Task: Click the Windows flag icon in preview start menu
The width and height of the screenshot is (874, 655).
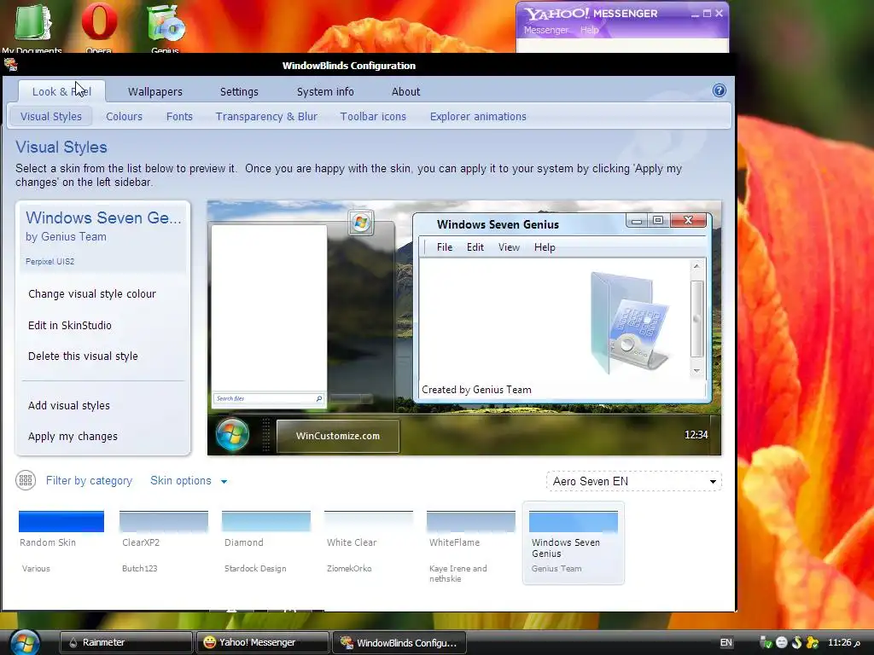Action: point(361,223)
